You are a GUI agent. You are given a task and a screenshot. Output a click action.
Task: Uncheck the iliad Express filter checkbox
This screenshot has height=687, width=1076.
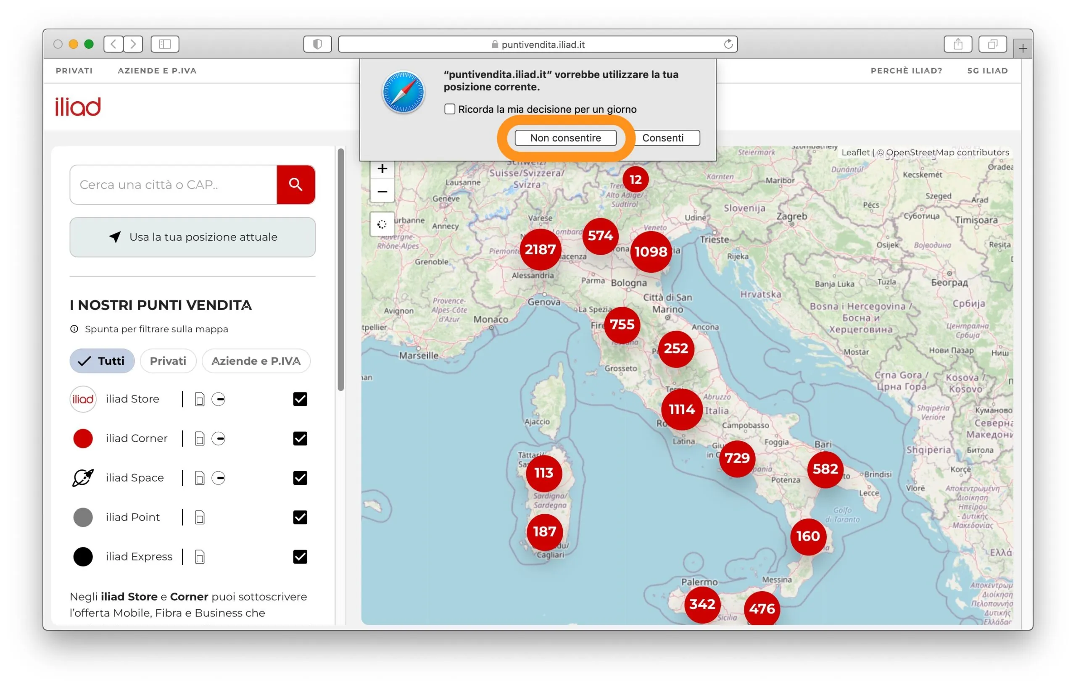tap(300, 557)
